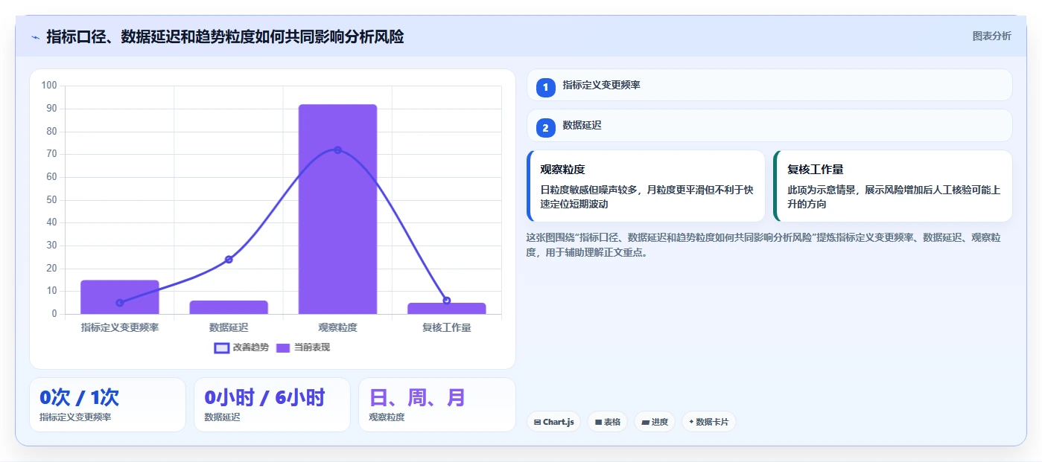Click the 观察粒度 bar in chart
The image size is (1042, 462).
(337, 209)
